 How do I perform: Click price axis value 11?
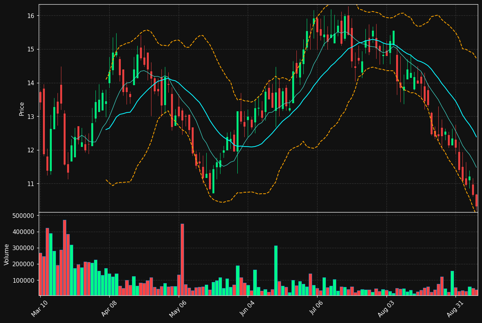(x=31, y=184)
